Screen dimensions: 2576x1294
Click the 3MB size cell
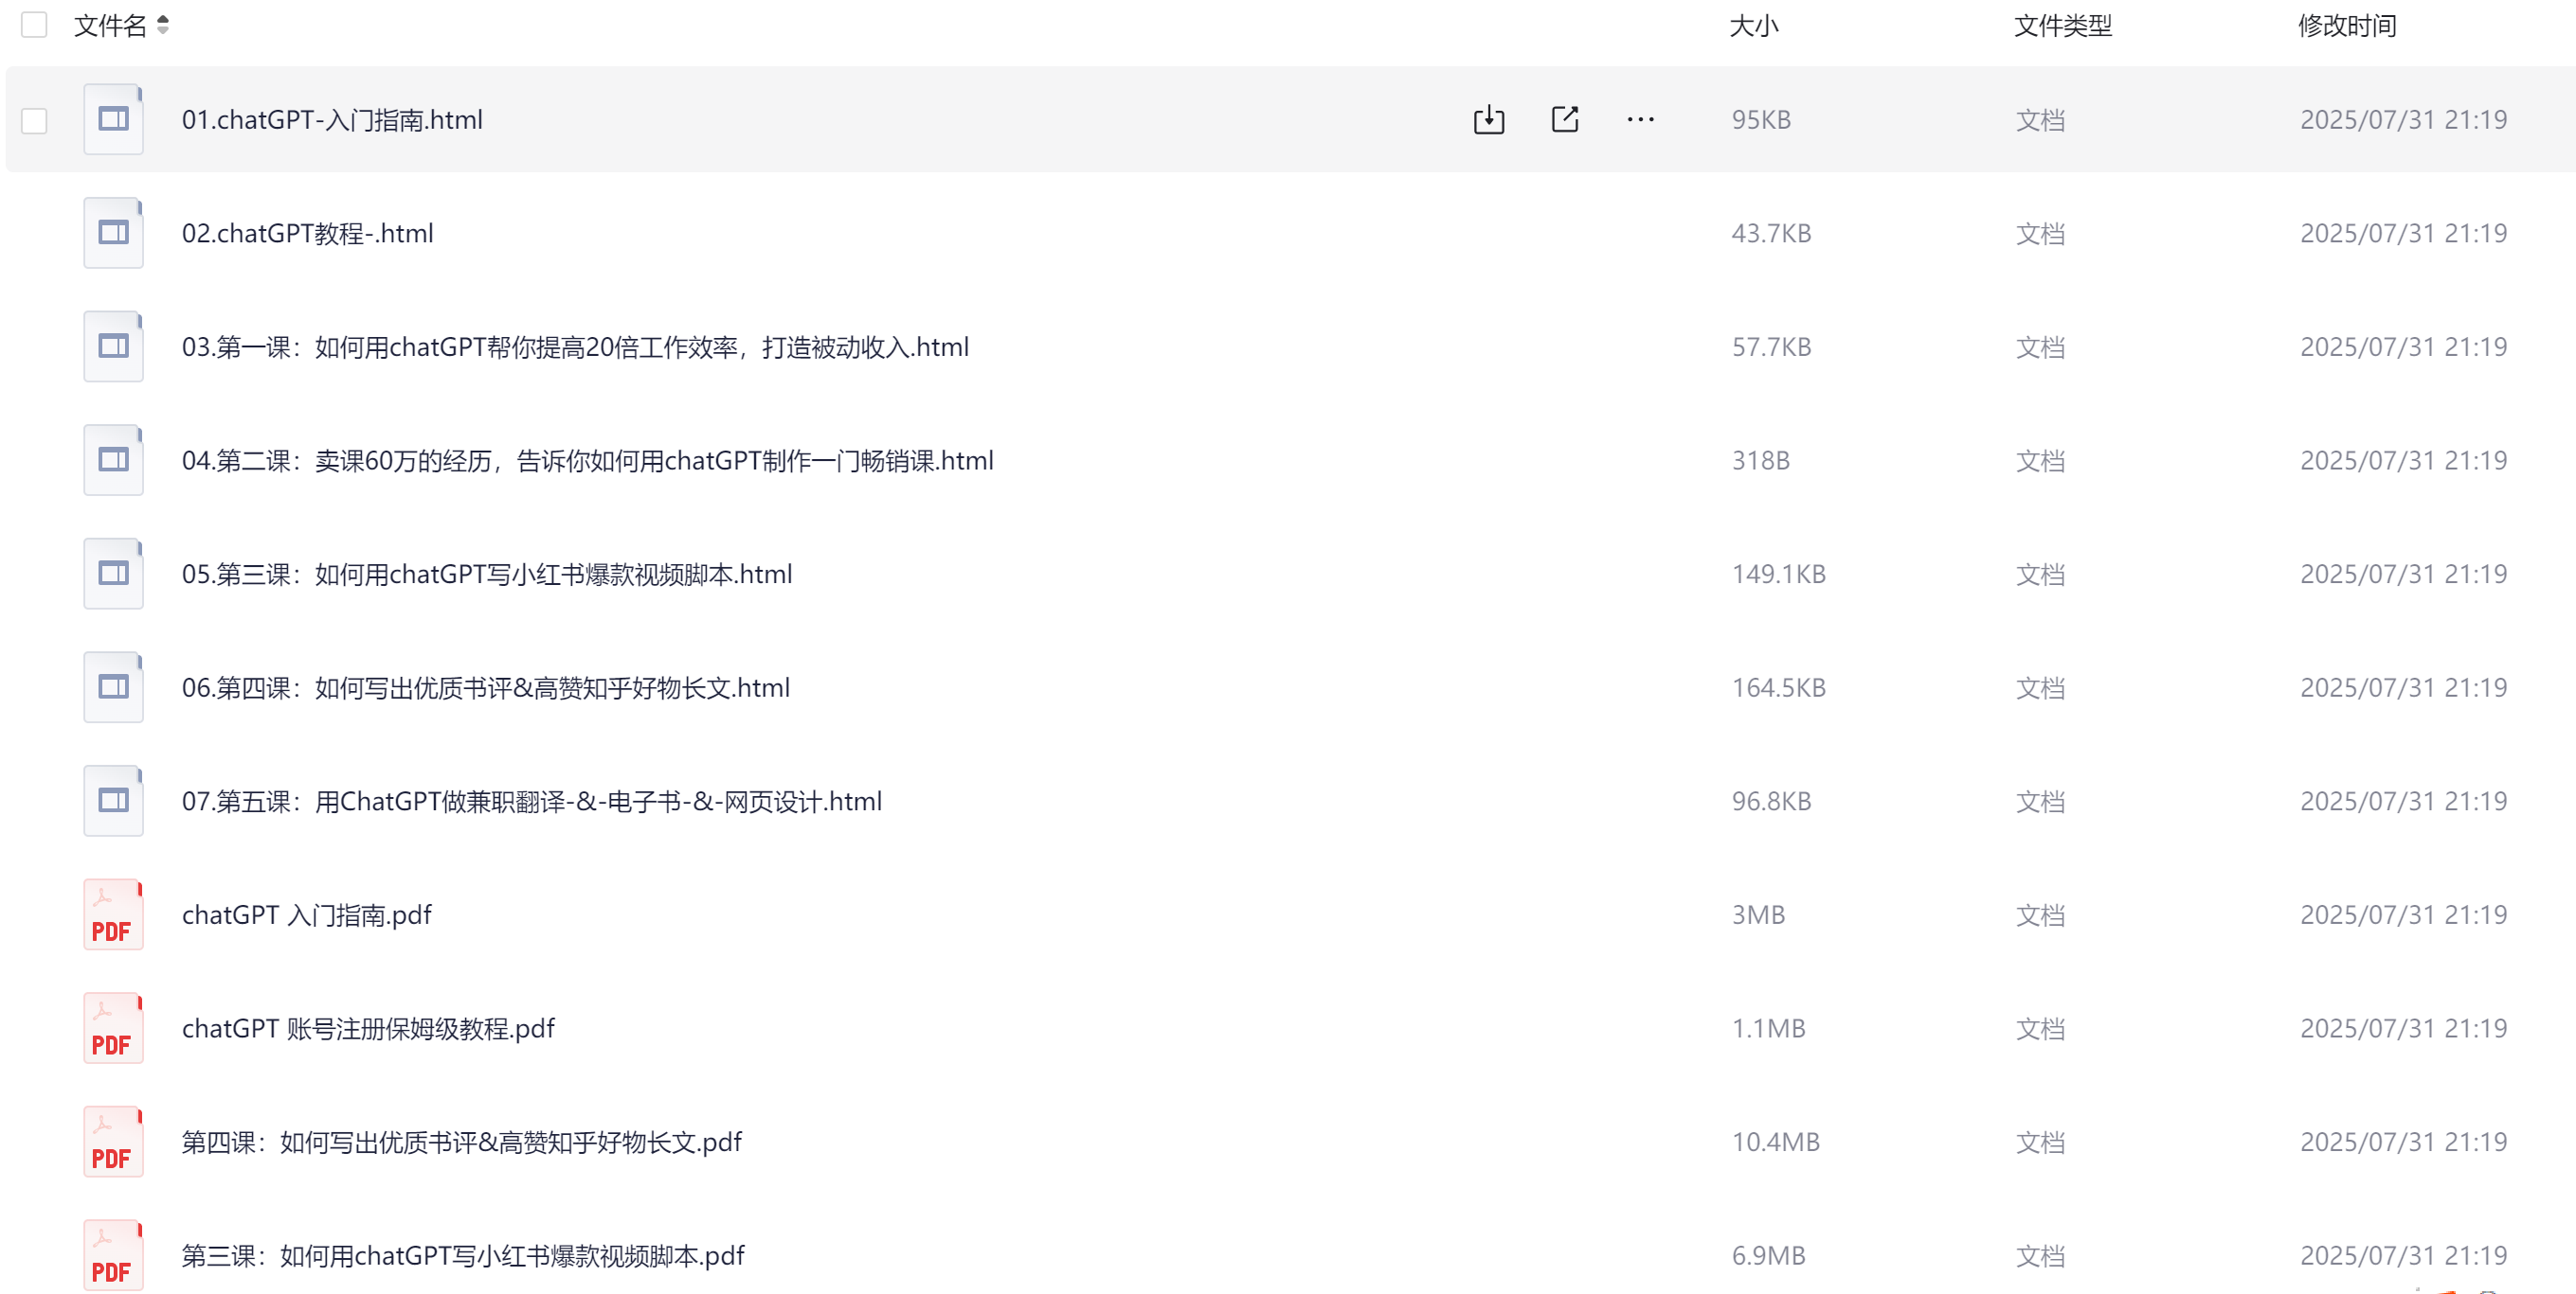click(x=1758, y=915)
